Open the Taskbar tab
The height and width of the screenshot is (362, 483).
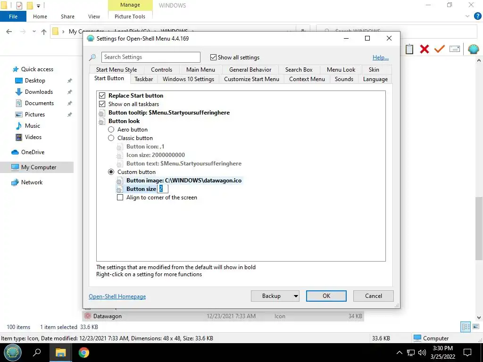tap(143, 79)
